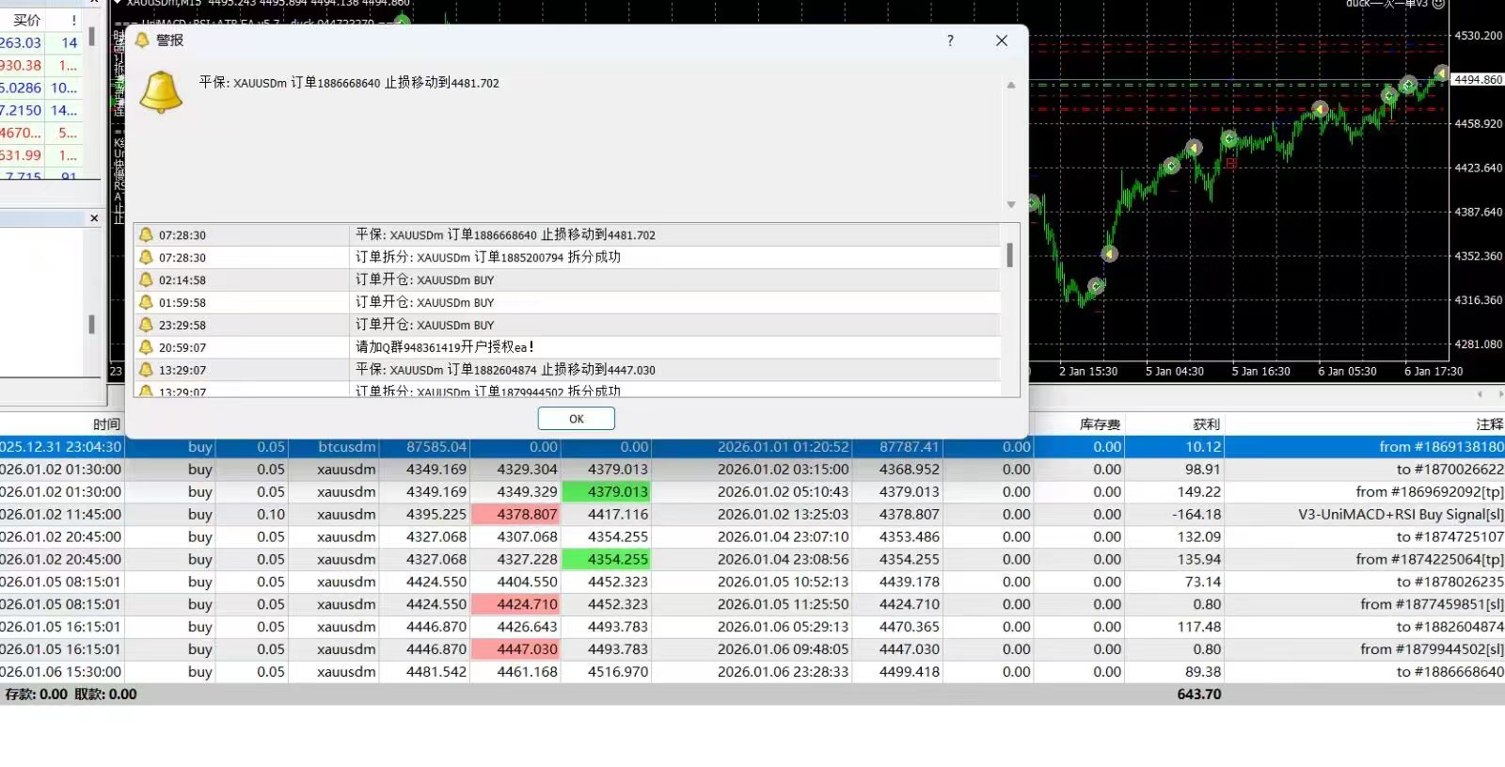Sort history by the 库存费 column header

(1100, 424)
